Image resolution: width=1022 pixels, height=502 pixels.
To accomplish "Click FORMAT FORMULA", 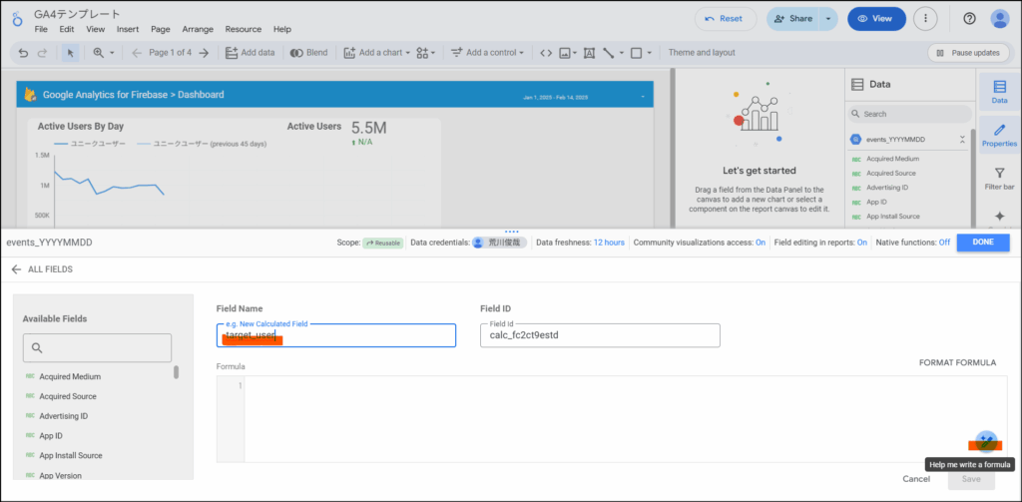I will tap(957, 362).
